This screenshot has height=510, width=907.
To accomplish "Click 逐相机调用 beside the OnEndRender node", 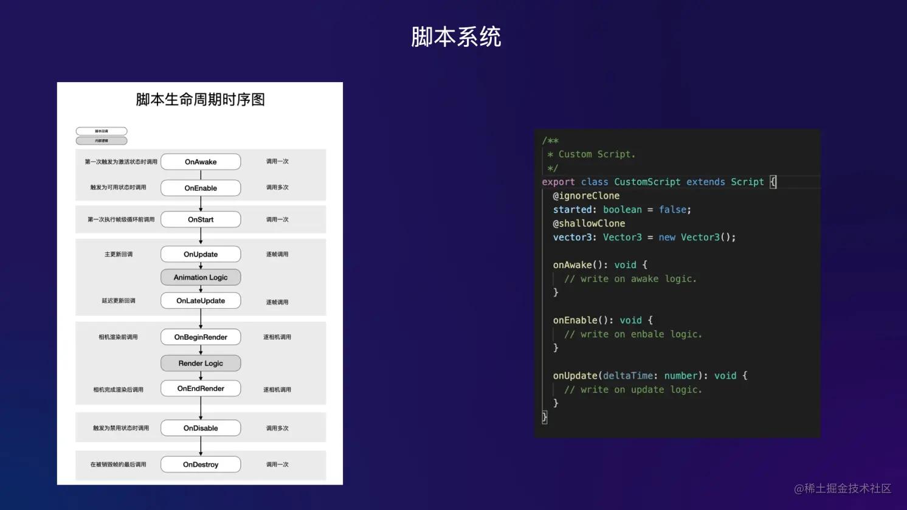I will pos(277,390).
